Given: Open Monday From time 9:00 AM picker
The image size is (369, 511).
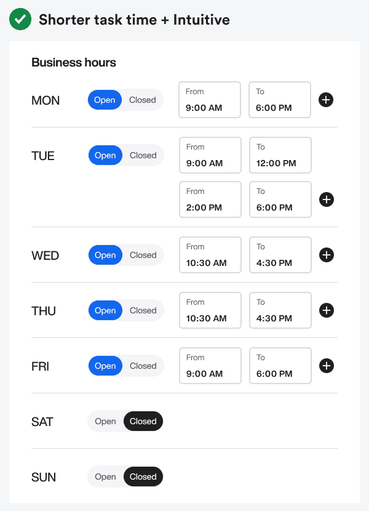Looking at the screenshot, I should pyautogui.click(x=210, y=100).
